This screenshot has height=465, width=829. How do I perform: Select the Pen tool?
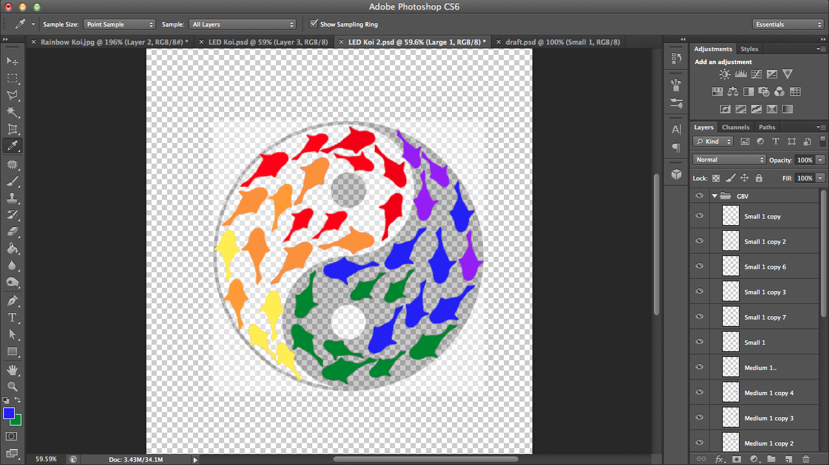coord(12,299)
